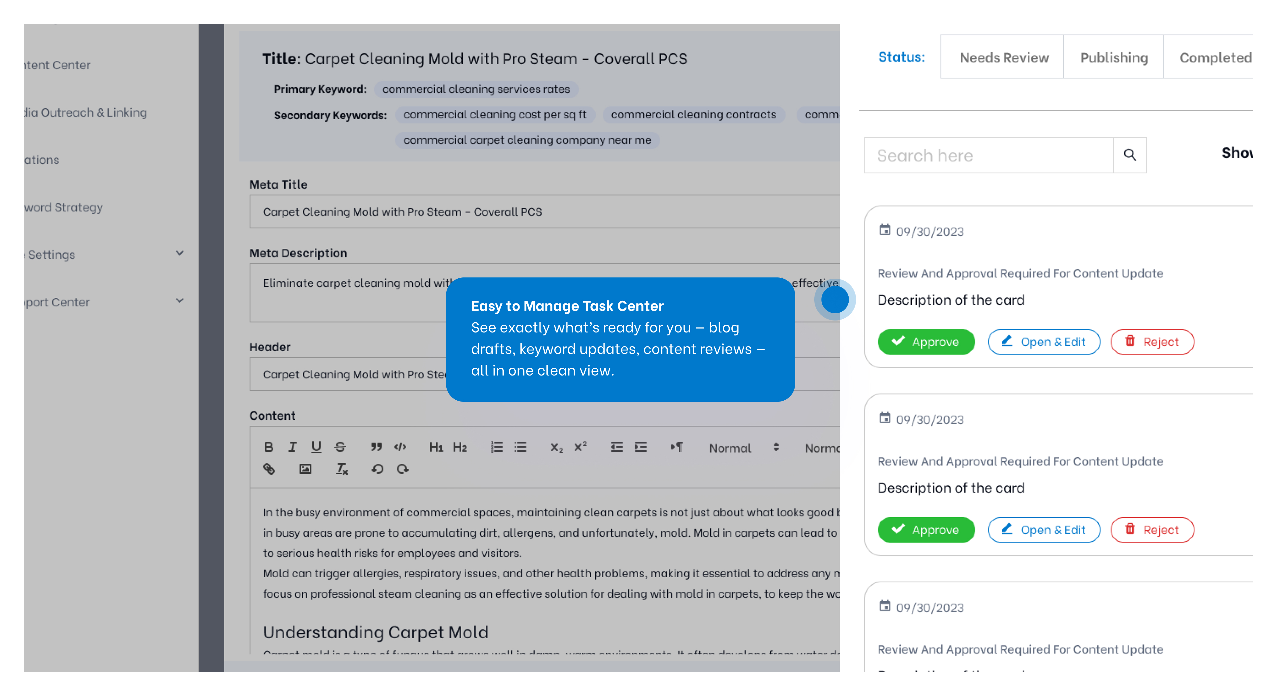The width and height of the screenshot is (1277, 696).
Task: Click the underline formatting icon
Action: (x=316, y=447)
